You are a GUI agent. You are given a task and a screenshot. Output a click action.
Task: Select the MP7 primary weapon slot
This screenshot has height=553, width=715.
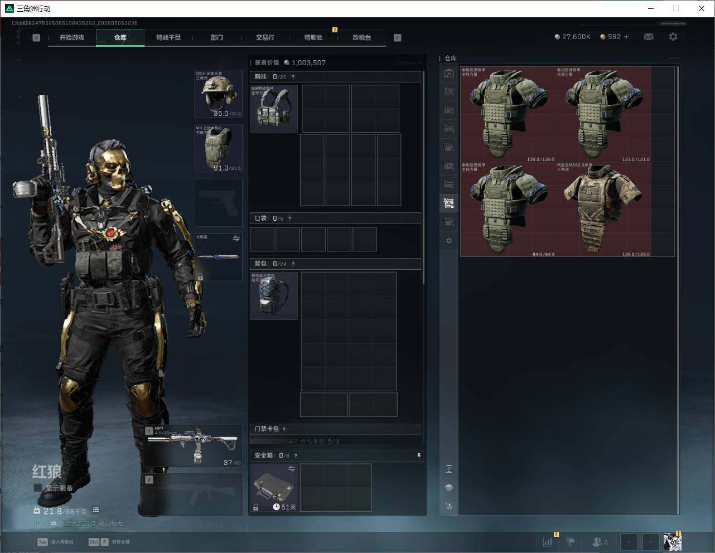click(193, 445)
